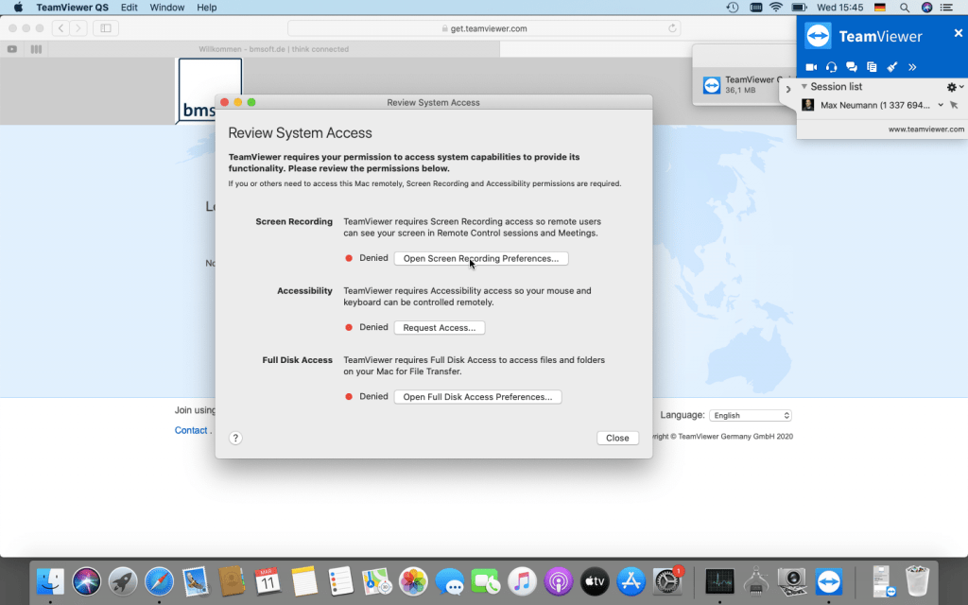Viewport: 968px width, 605px height.
Task: Open the chat bubbles icon in TeamViewer
Action: point(852,67)
